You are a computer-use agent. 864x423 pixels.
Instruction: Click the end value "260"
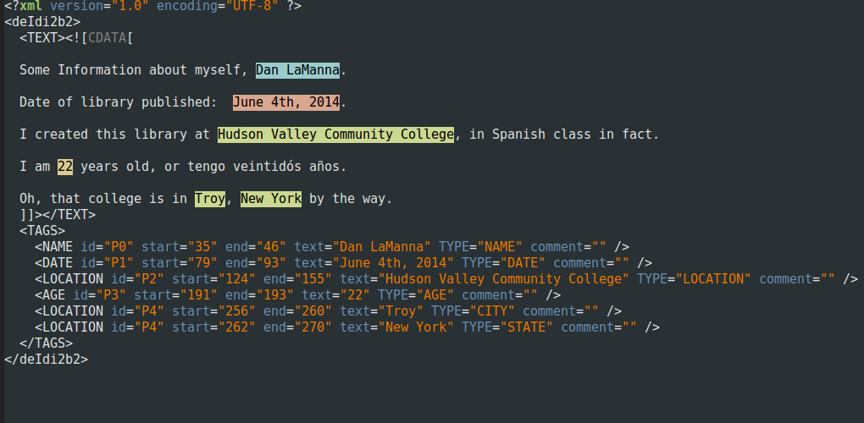pos(313,310)
